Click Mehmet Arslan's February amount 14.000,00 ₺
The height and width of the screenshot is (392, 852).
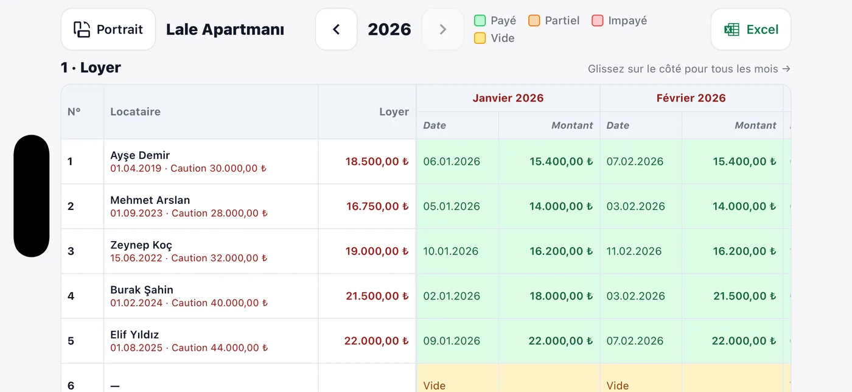(745, 206)
